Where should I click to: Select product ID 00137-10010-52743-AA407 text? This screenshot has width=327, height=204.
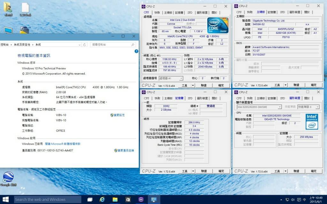point(55,150)
